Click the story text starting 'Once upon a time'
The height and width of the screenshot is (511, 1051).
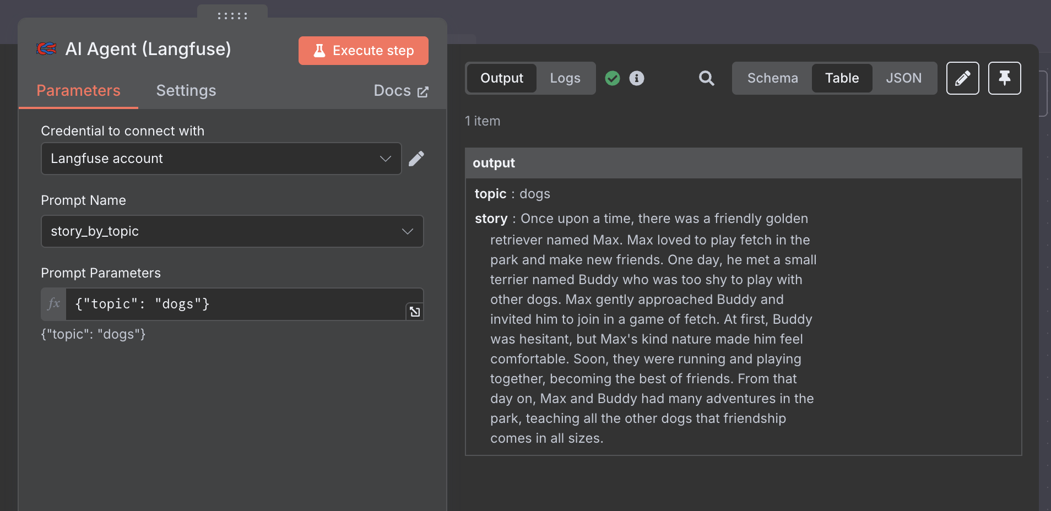coord(653,328)
